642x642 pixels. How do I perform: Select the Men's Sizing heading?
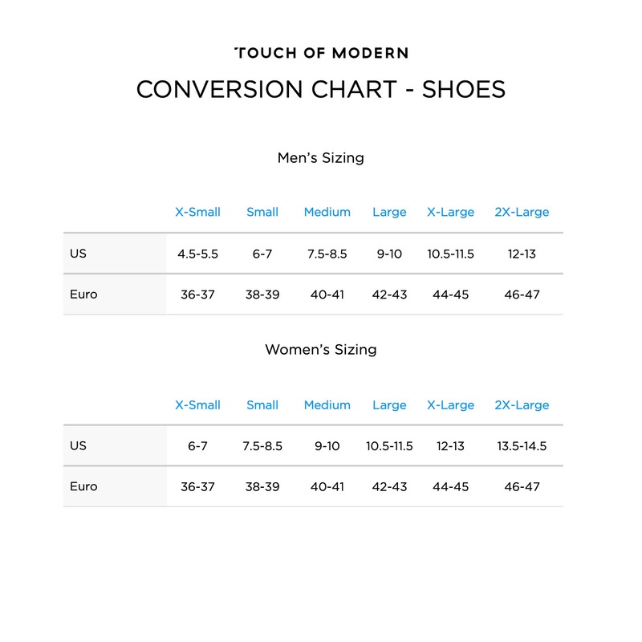point(321,158)
